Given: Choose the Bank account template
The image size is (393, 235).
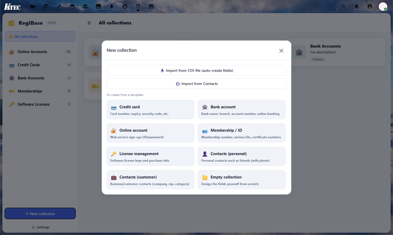Looking at the screenshot, I should (x=242, y=110).
